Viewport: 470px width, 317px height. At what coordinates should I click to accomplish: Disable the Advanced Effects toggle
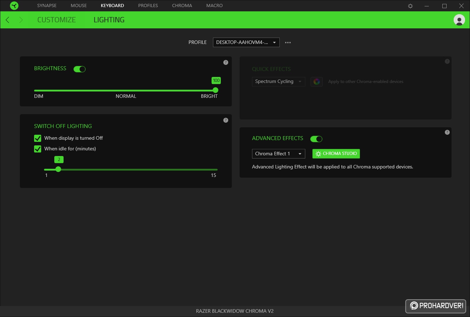pyautogui.click(x=316, y=139)
